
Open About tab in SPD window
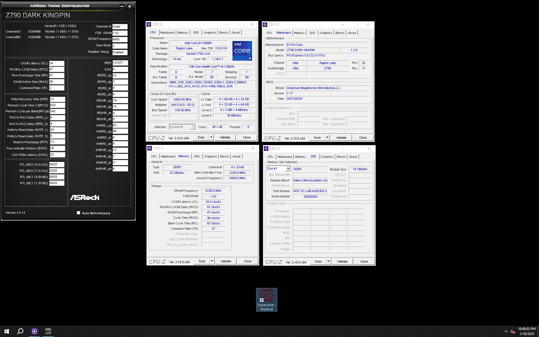(353, 157)
